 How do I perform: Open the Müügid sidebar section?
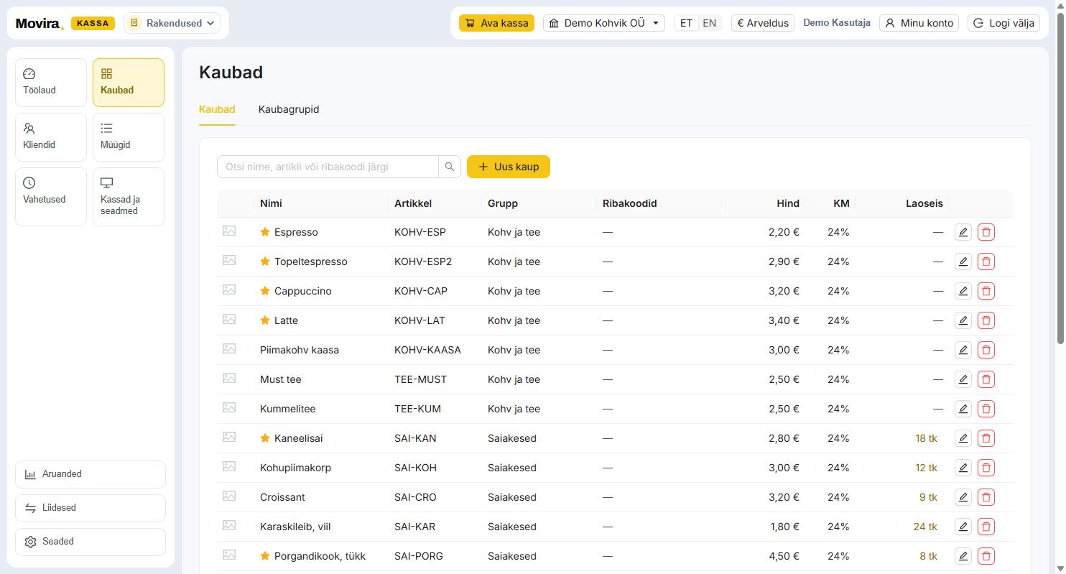129,137
